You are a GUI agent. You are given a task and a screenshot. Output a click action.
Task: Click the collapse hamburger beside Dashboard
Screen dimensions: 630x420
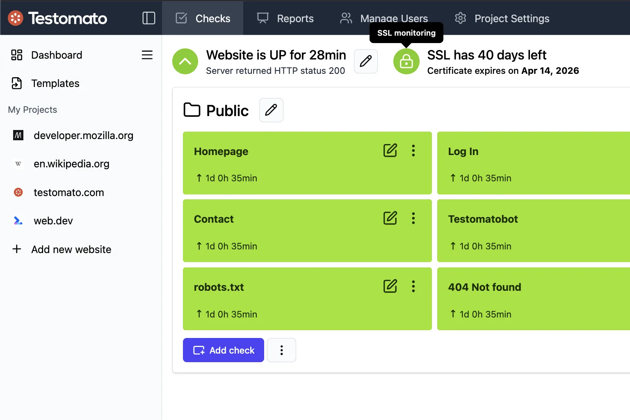147,55
